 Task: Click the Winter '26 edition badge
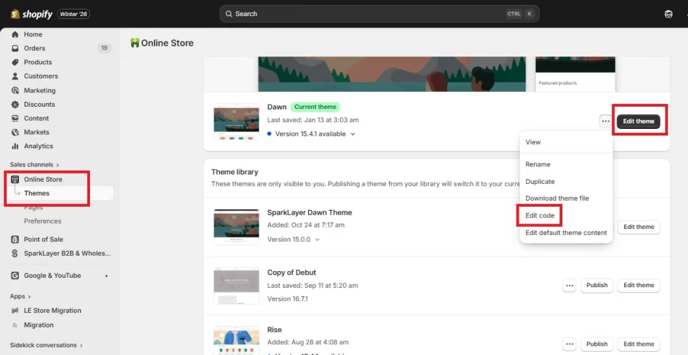click(74, 14)
